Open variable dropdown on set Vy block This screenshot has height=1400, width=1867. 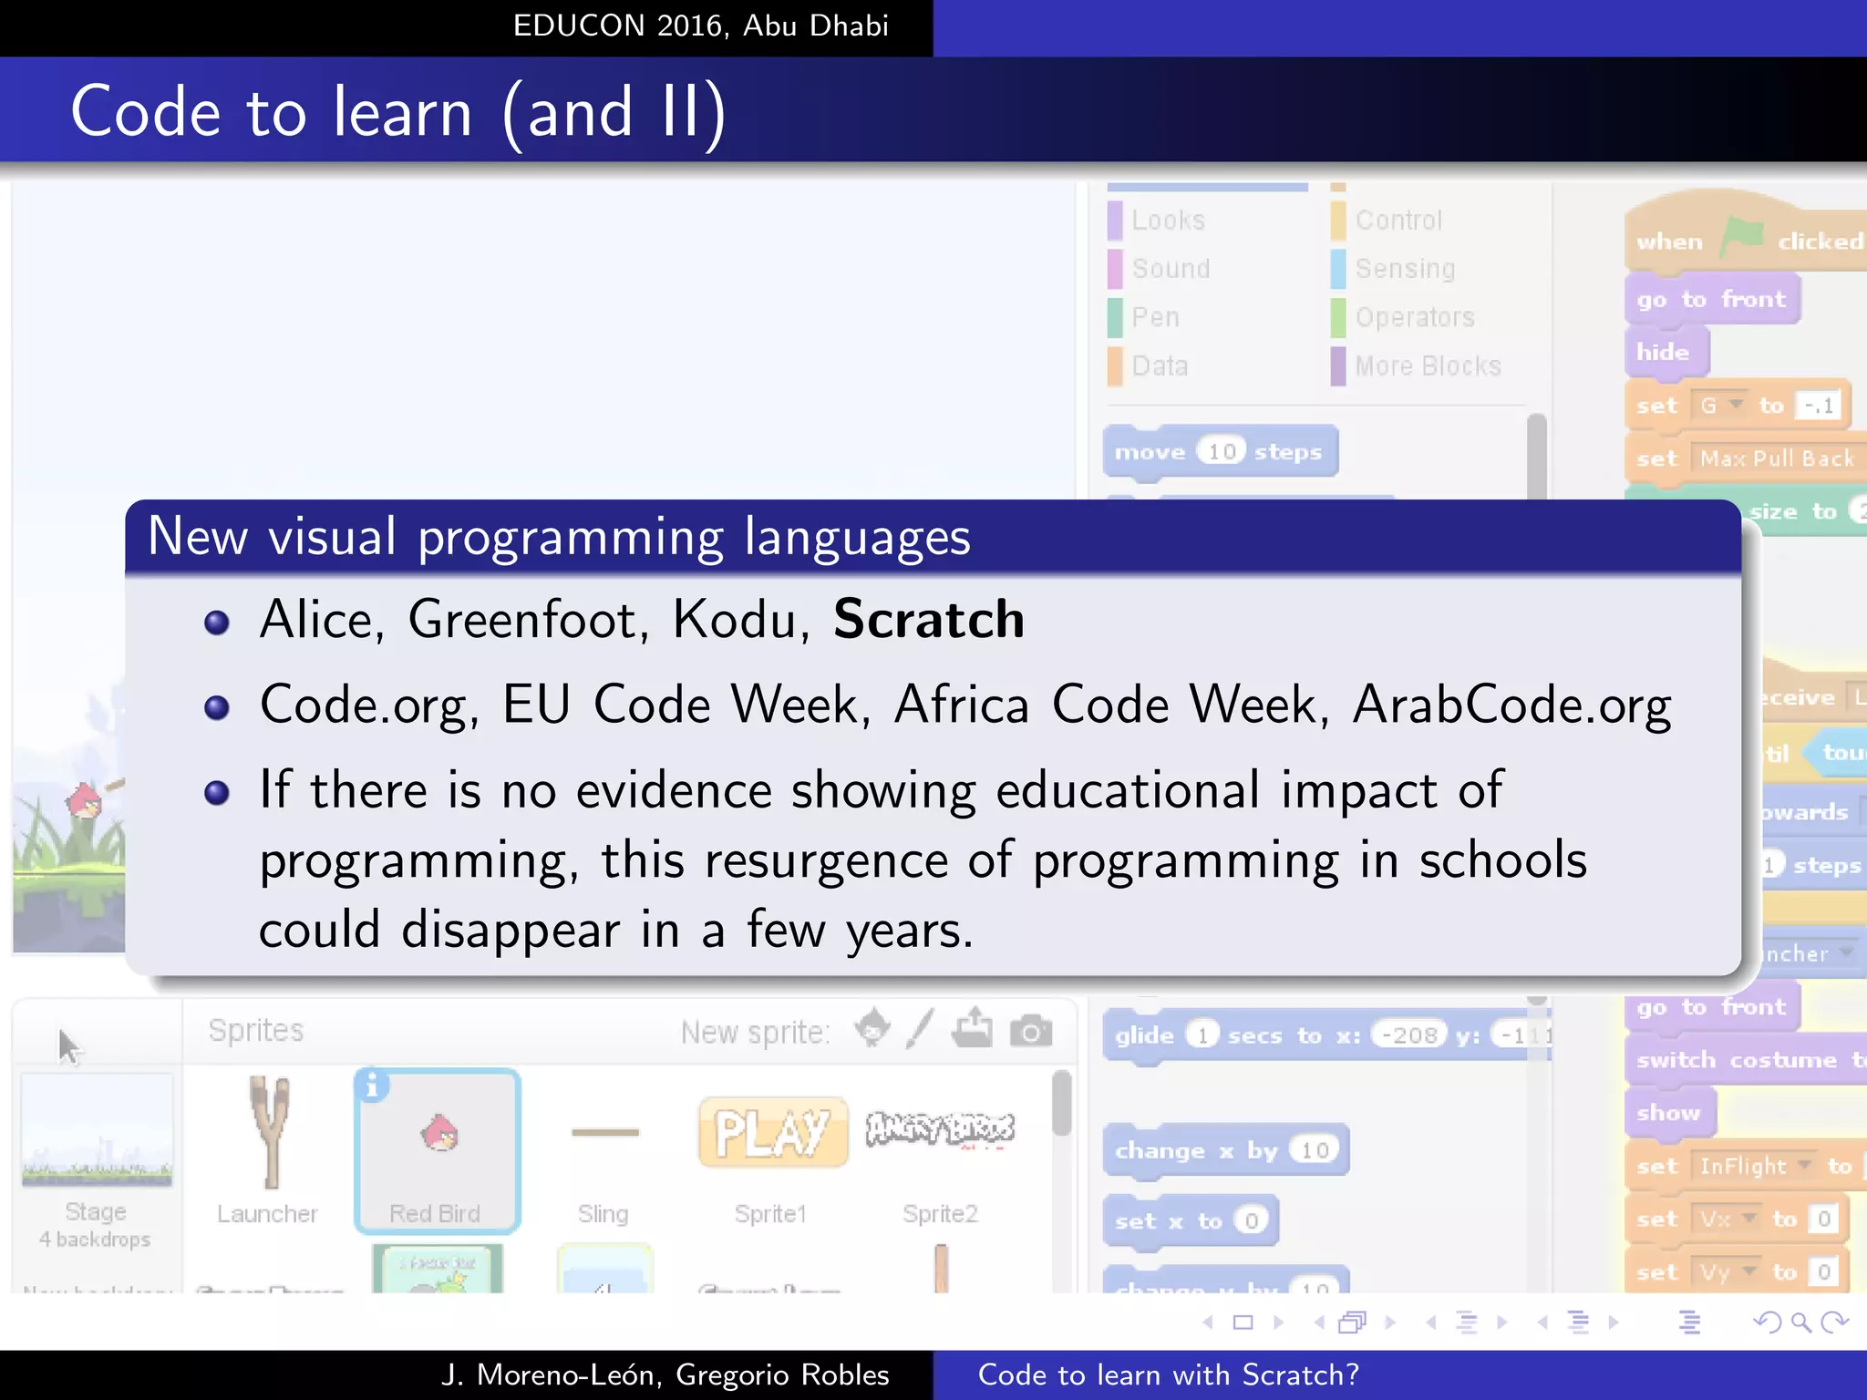coord(1748,1271)
